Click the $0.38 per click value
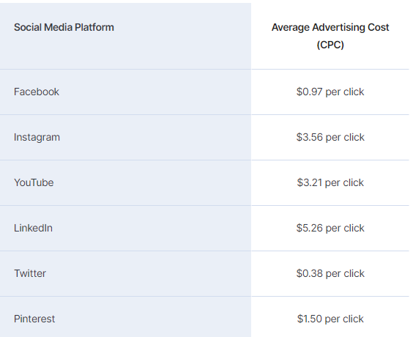The height and width of the screenshot is (337, 413). 330,273
